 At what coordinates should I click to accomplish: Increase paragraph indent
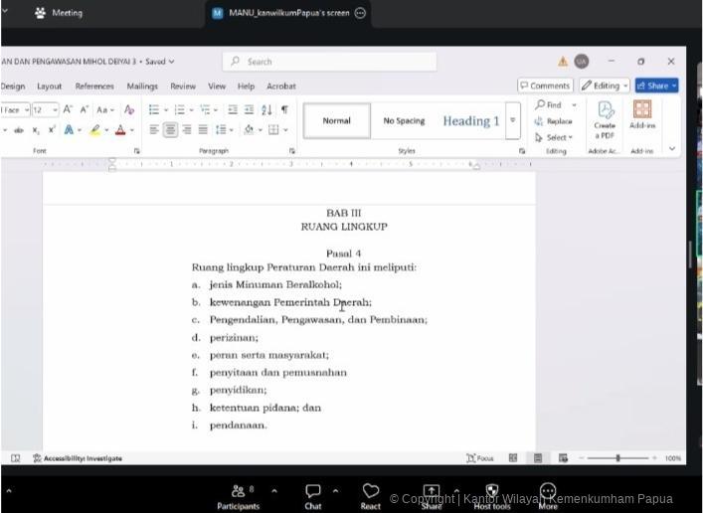click(x=250, y=109)
